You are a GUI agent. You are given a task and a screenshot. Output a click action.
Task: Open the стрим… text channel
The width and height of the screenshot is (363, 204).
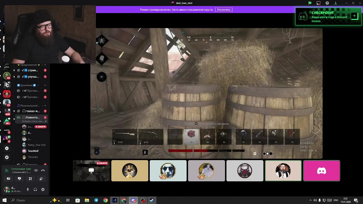tap(31, 70)
